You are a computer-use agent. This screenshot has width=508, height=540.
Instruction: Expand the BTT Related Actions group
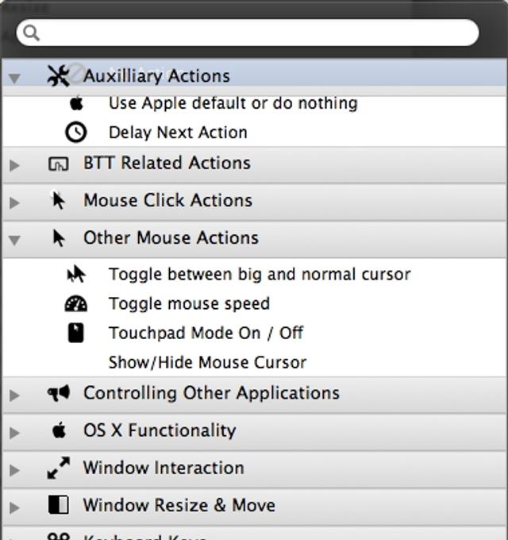[13, 164]
